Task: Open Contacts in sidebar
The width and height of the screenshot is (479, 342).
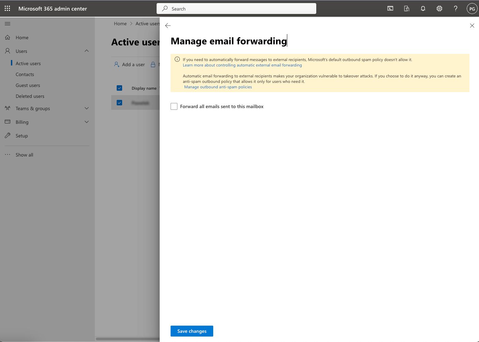Action: click(25, 74)
